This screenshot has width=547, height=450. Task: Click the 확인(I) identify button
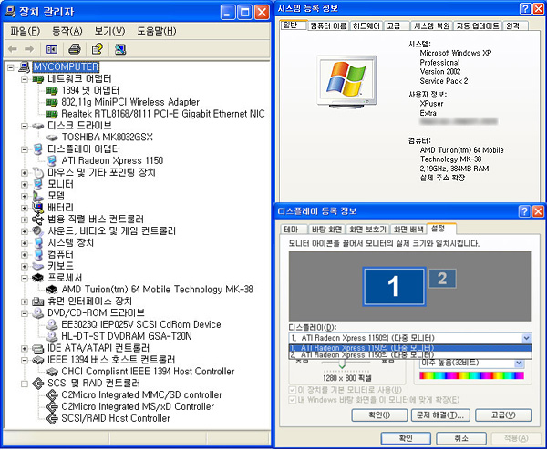379,415
